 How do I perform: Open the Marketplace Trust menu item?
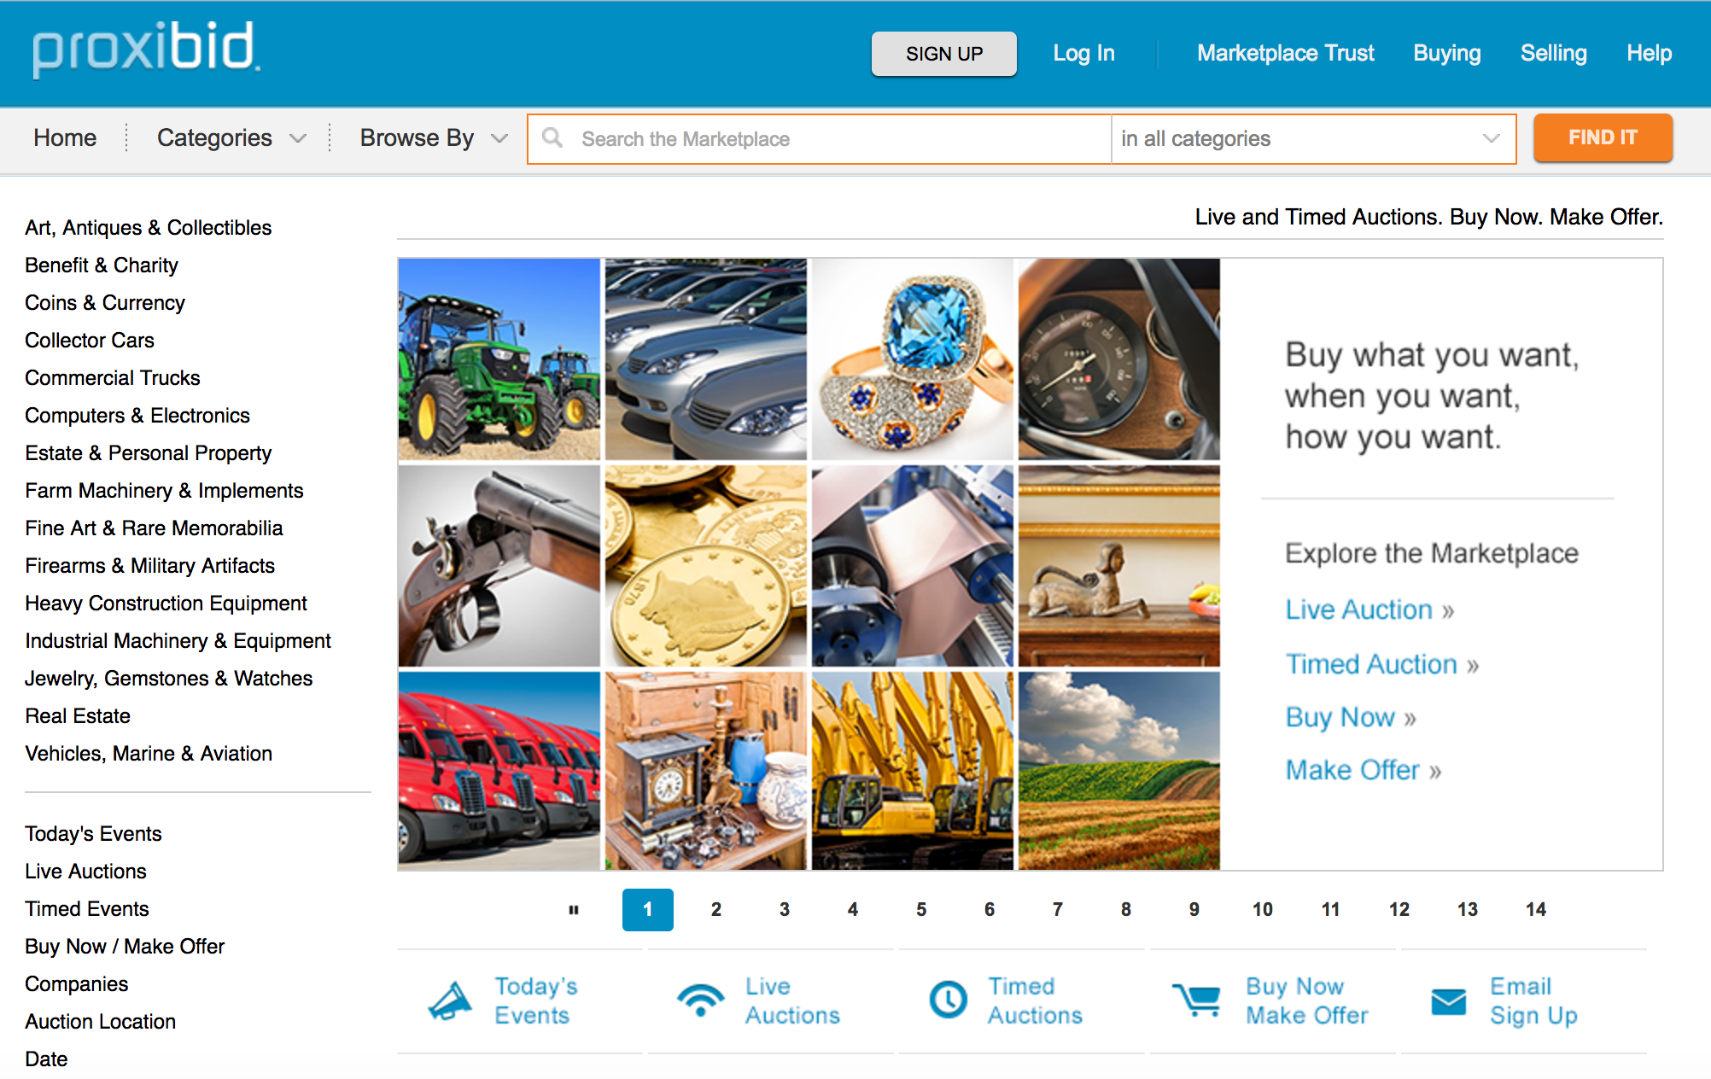tap(1285, 53)
